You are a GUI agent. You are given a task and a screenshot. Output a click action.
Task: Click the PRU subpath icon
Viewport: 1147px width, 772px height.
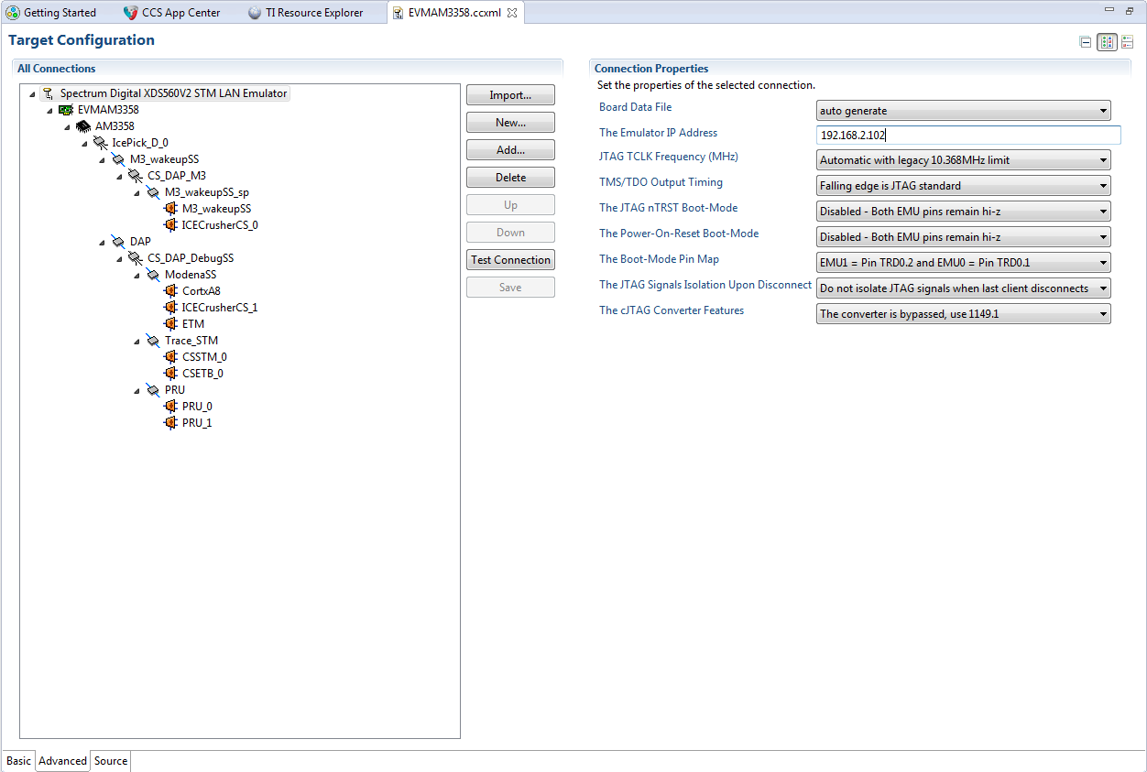[x=153, y=390]
